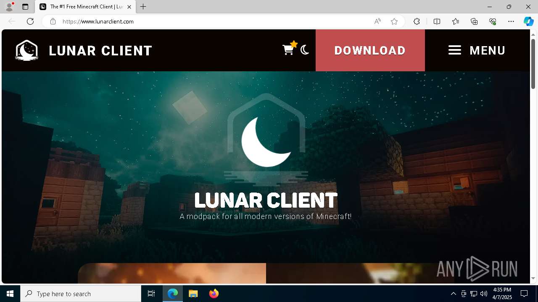Open the tab actions menu icon
The image size is (538, 302).
[25, 7]
